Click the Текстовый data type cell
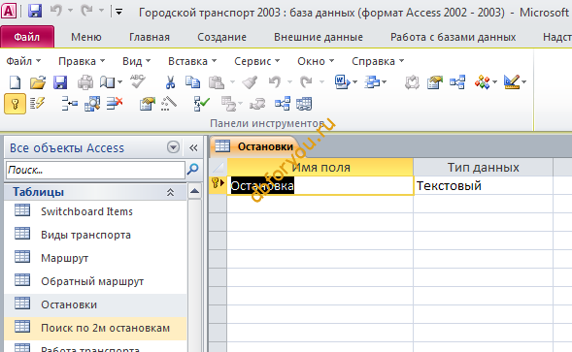572x352 pixels. click(483, 186)
